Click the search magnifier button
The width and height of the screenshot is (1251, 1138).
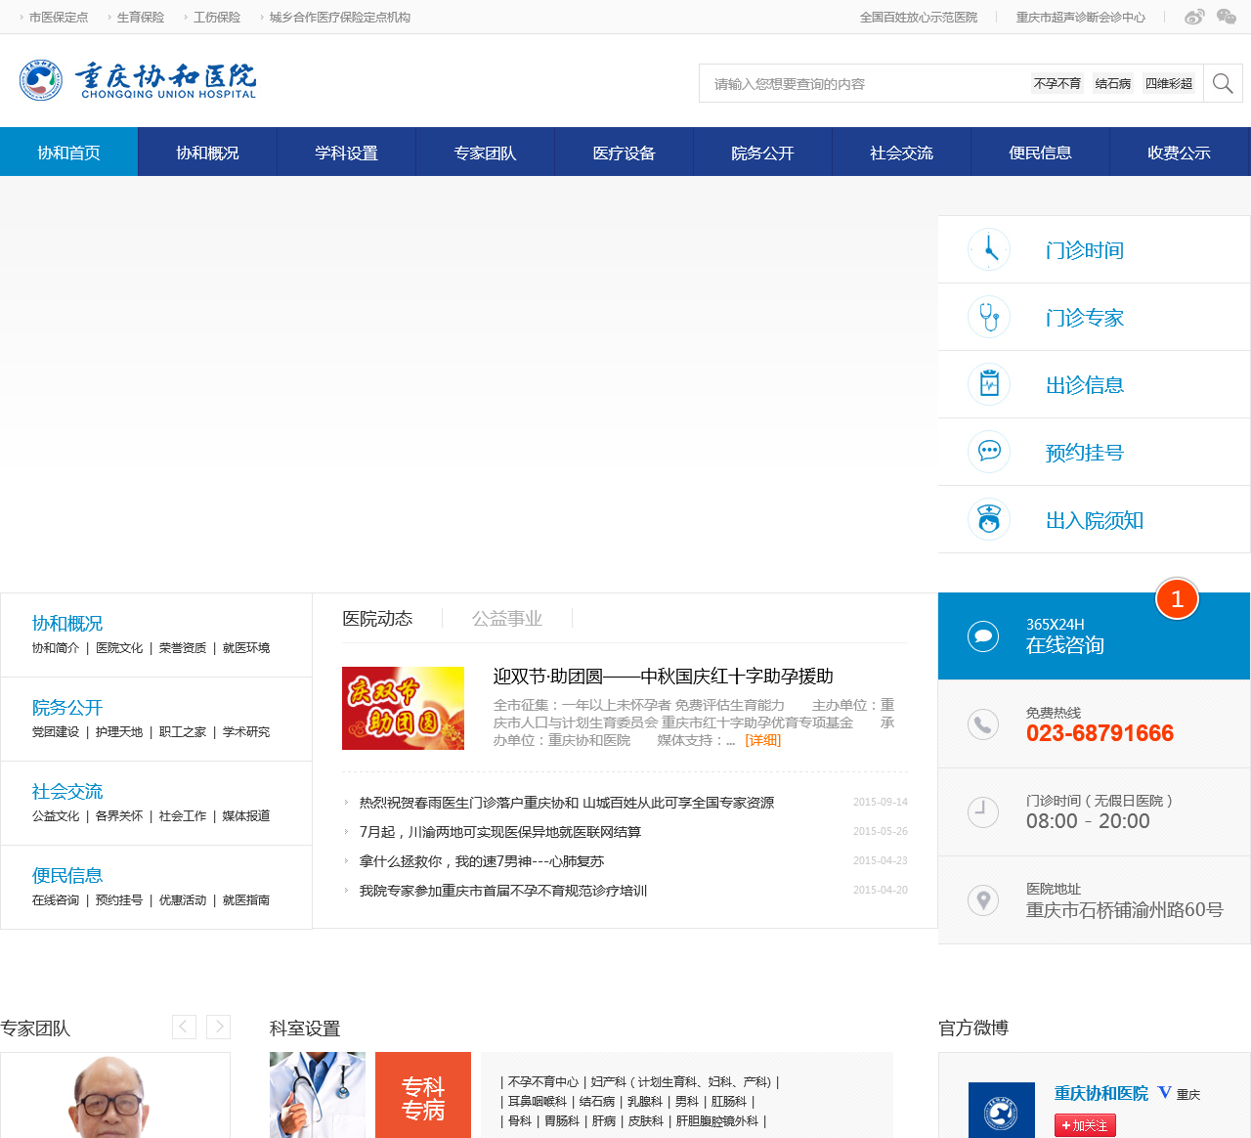(1223, 84)
